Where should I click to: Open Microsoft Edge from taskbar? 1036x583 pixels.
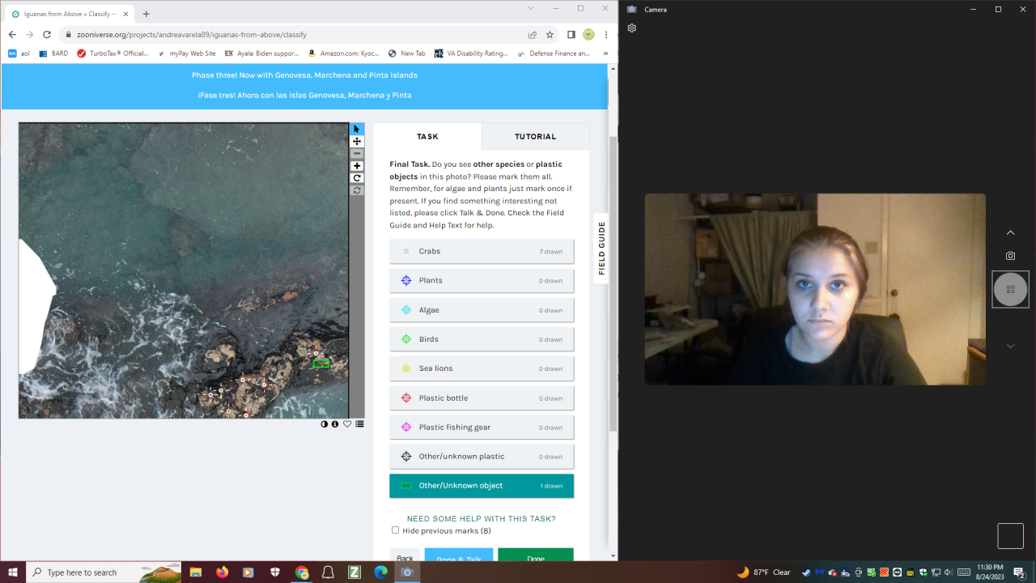380,572
